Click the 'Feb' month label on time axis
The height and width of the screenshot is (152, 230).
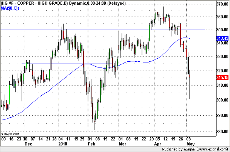click(91, 144)
